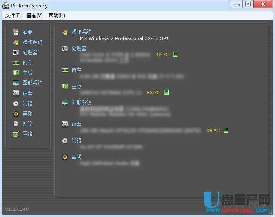Viewport: 275px width, 217px height.
Task: Click the hard disk 36 °C temperature reading
Action: [x=213, y=131]
